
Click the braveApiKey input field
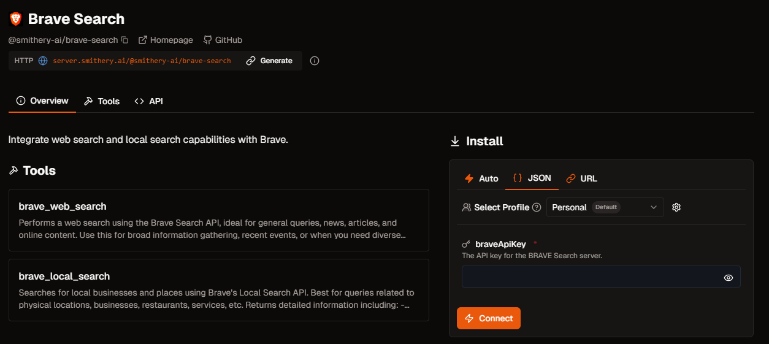coord(601,277)
